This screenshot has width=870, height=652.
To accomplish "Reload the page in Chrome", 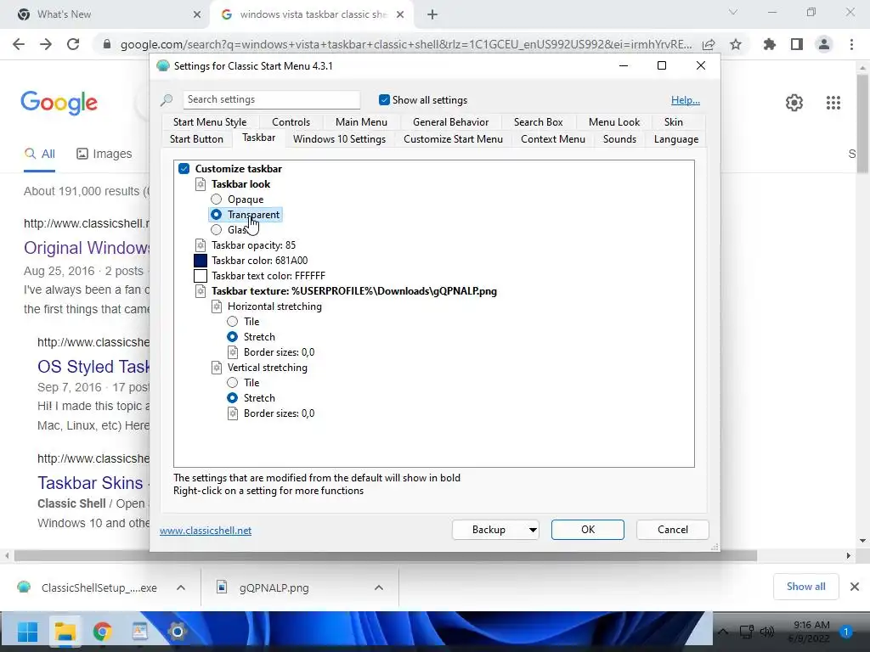I will [x=73, y=44].
